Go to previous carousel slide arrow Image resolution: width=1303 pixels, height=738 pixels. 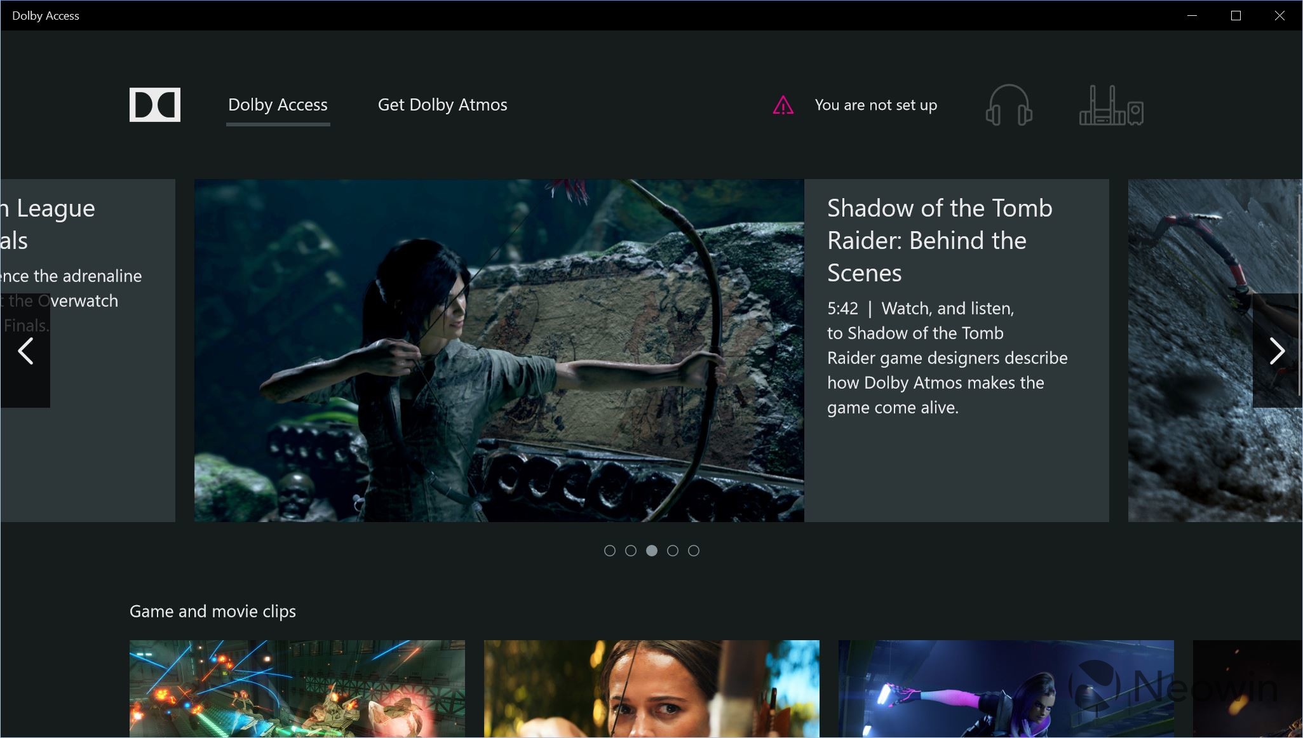click(25, 351)
